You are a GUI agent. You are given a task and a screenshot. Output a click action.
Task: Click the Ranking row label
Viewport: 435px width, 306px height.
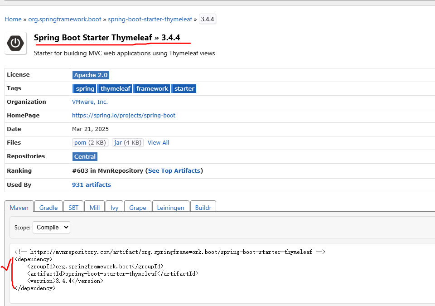tap(19, 171)
